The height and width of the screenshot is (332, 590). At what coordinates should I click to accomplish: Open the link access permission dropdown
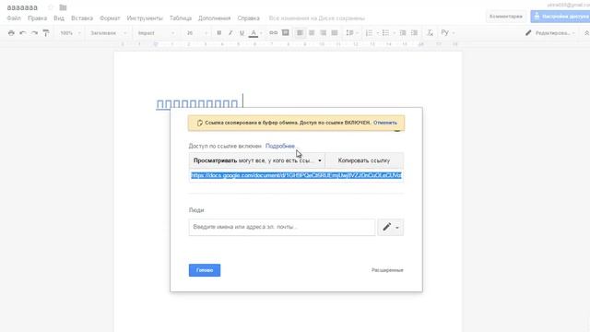pos(257,160)
